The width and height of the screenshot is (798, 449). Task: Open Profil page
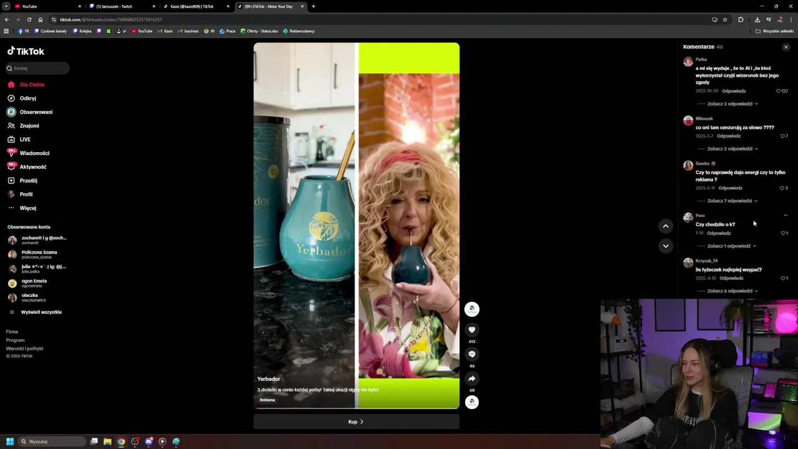[x=26, y=194]
